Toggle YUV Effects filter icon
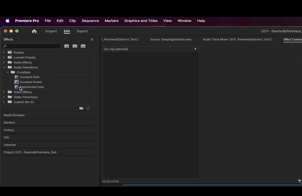 coord(83,46)
